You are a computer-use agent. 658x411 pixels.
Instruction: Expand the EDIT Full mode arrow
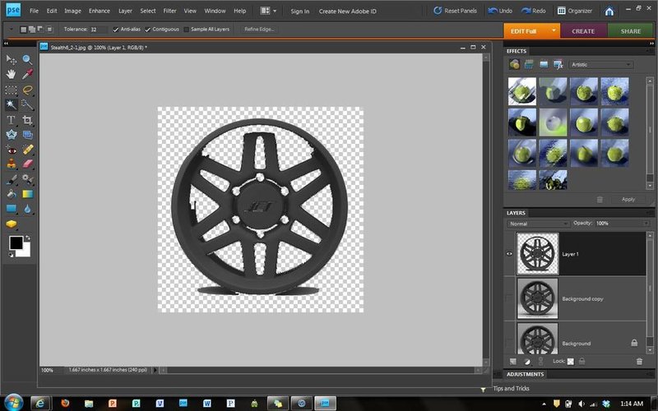(x=554, y=30)
